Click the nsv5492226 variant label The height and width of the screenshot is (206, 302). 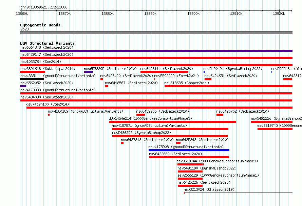click(x=277, y=118)
